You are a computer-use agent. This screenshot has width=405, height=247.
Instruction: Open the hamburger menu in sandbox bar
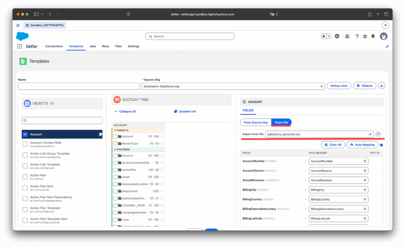[x=18, y=25]
